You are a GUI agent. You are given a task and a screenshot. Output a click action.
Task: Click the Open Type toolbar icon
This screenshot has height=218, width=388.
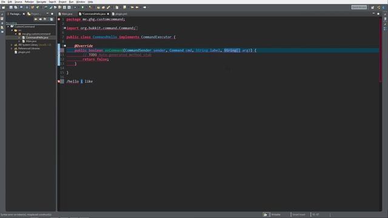point(98,7)
